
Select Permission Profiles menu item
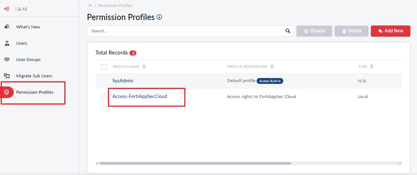(x=35, y=92)
